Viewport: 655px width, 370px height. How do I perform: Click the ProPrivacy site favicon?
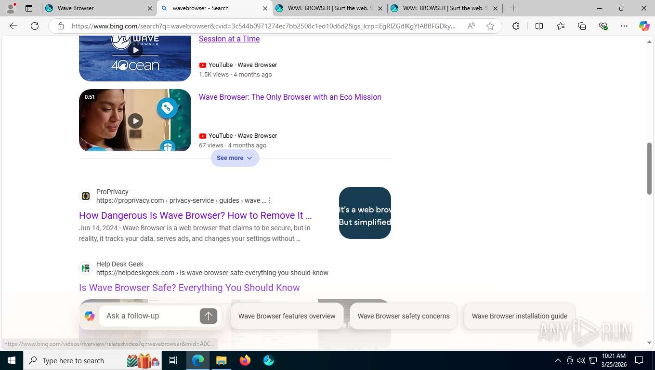(x=86, y=196)
